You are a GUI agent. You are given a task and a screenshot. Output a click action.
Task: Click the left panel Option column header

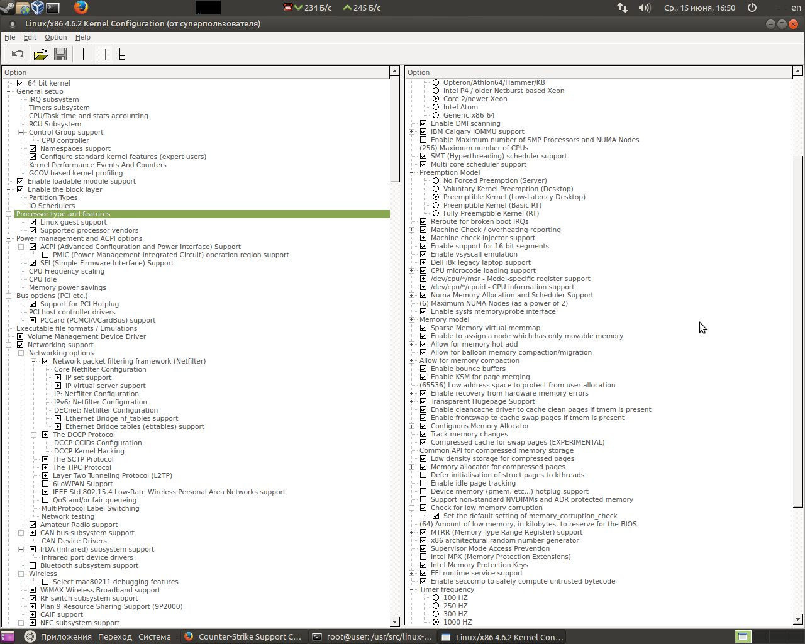tap(196, 72)
